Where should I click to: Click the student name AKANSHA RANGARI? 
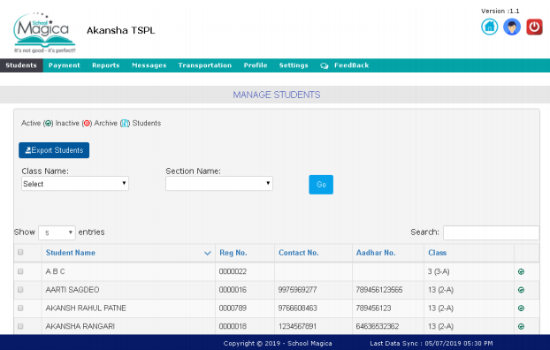tap(80, 326)
